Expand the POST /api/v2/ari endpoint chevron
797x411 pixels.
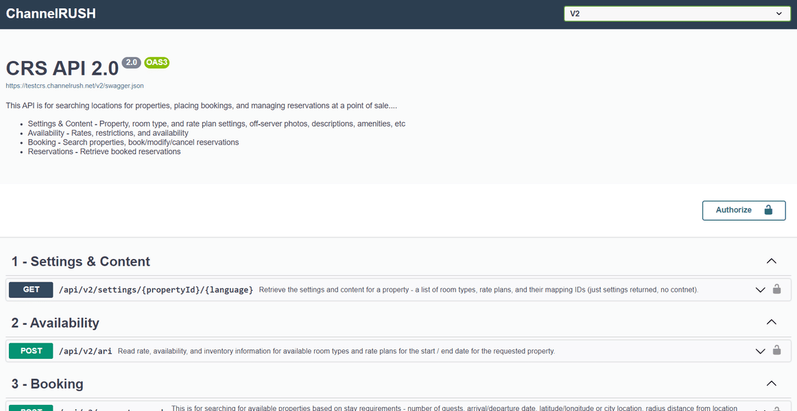click(x=761, y=351)
